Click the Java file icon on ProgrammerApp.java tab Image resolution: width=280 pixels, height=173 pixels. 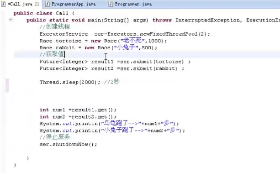pyautogui.click(x=48, y=4)
